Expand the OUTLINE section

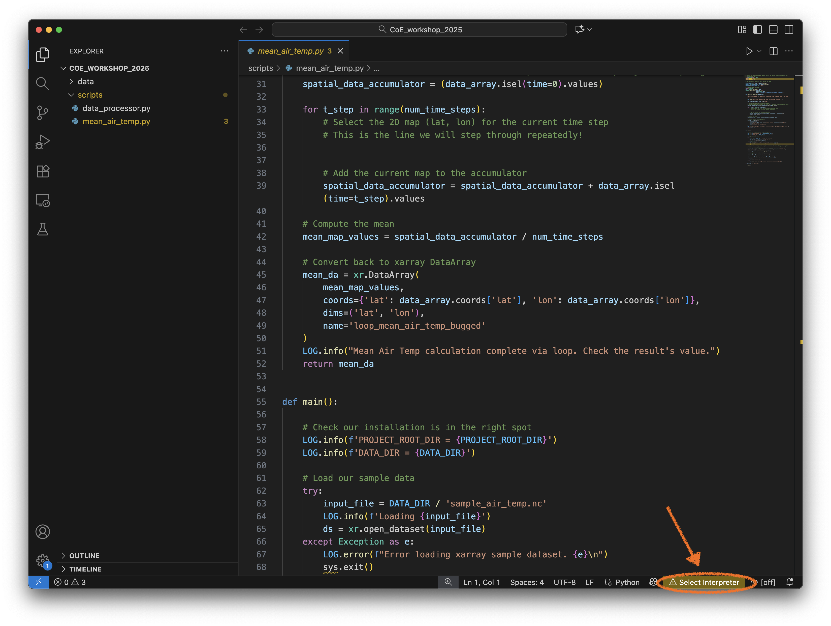click(x=84, y=556)
